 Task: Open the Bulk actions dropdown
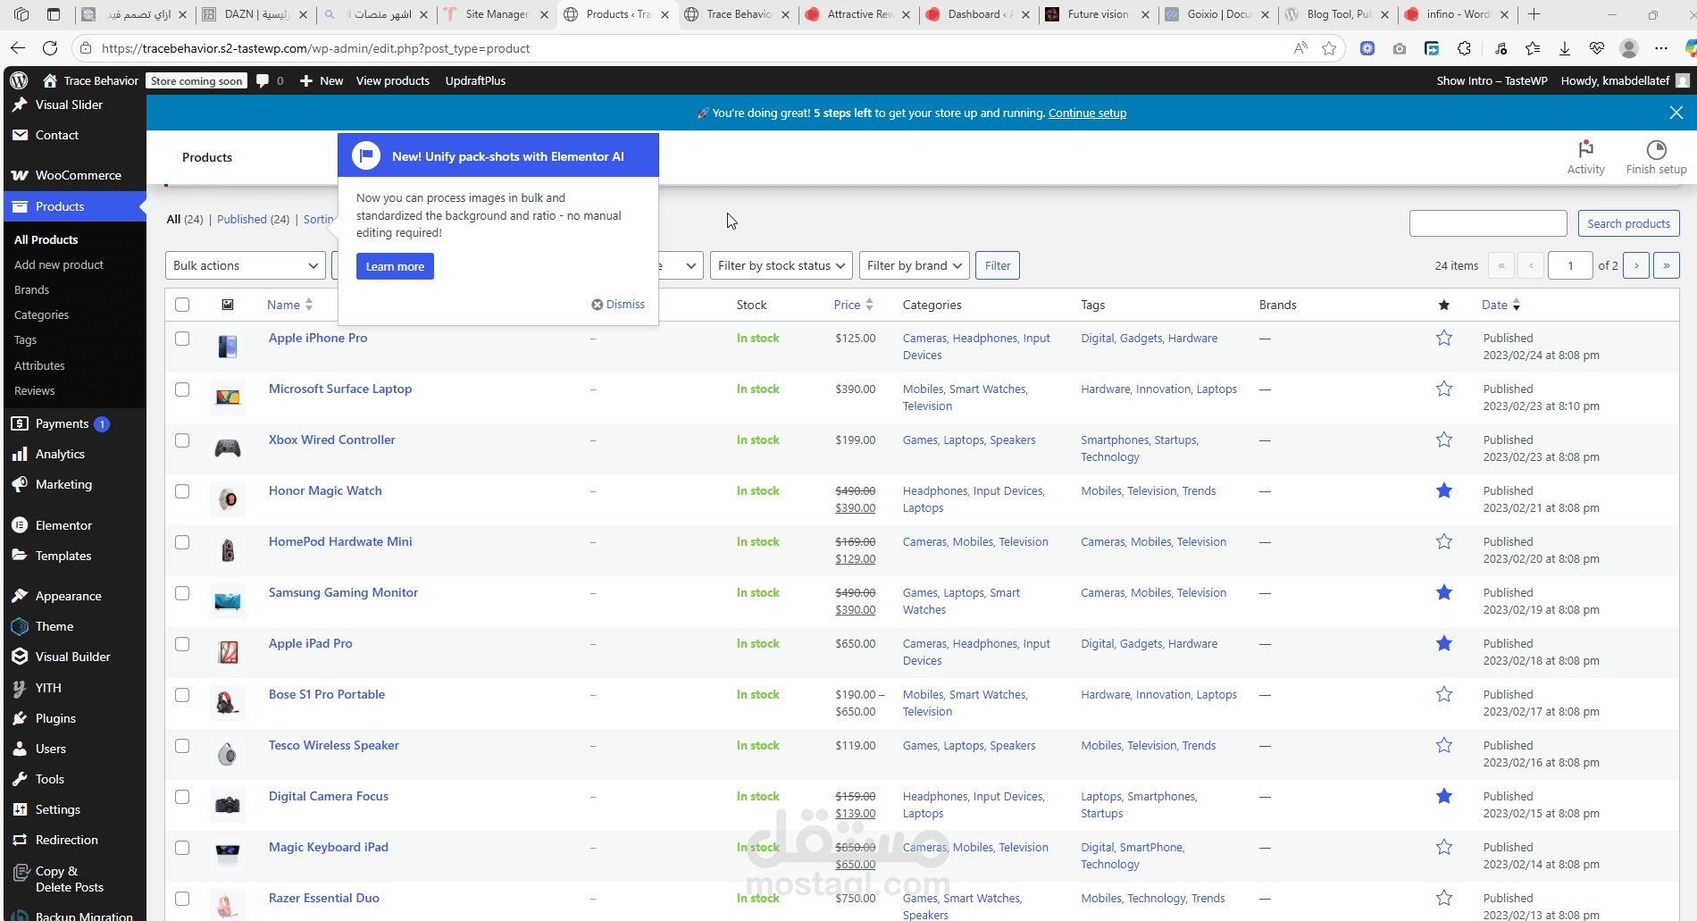click(x=246, y=265)
